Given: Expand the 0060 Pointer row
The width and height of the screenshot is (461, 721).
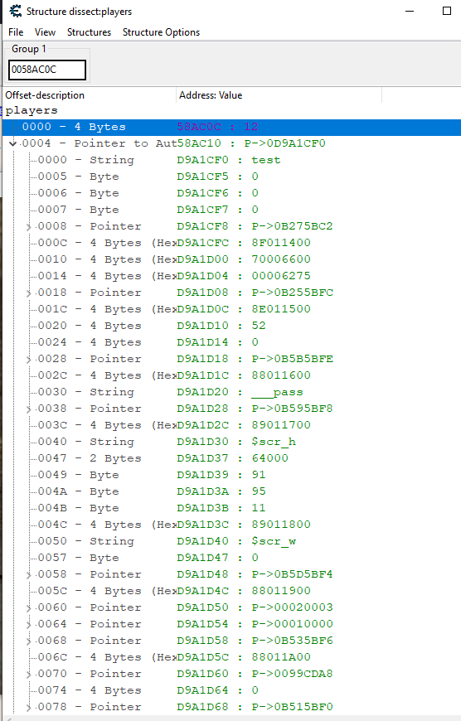Looking at the screenshot, I should click(x=28, y=608).
